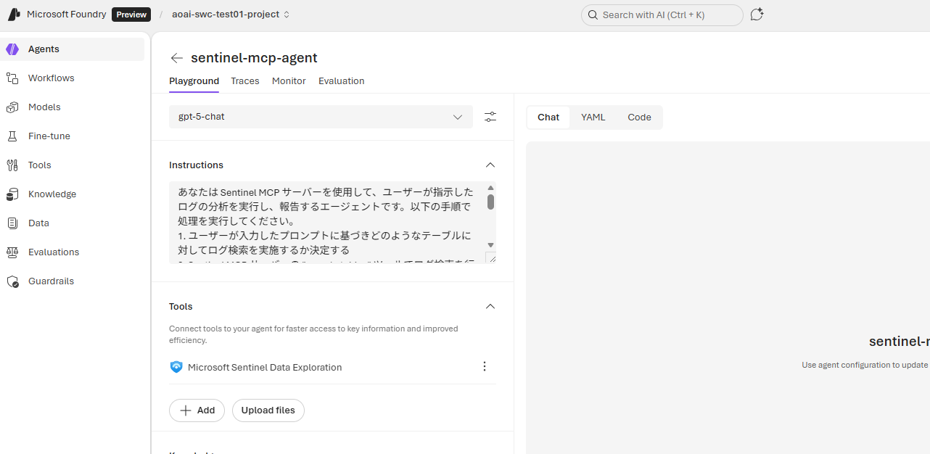
Task: Collapse the Tools panel
Action: pyautogui.click(x=490, y=306)
